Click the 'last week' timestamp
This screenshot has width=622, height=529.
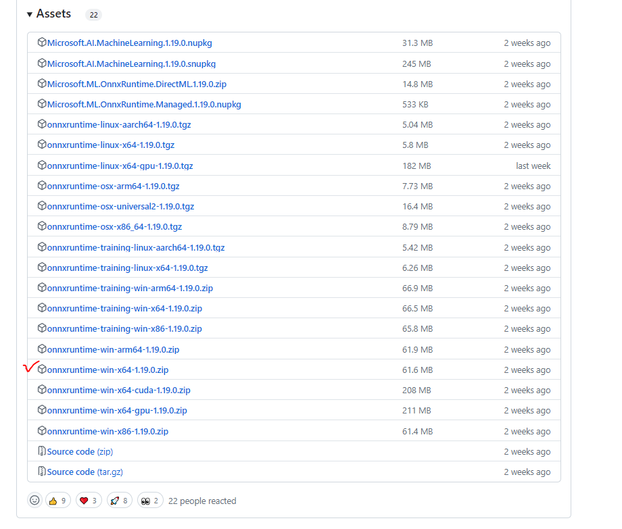pyautogui.click(x=533, y=166)
